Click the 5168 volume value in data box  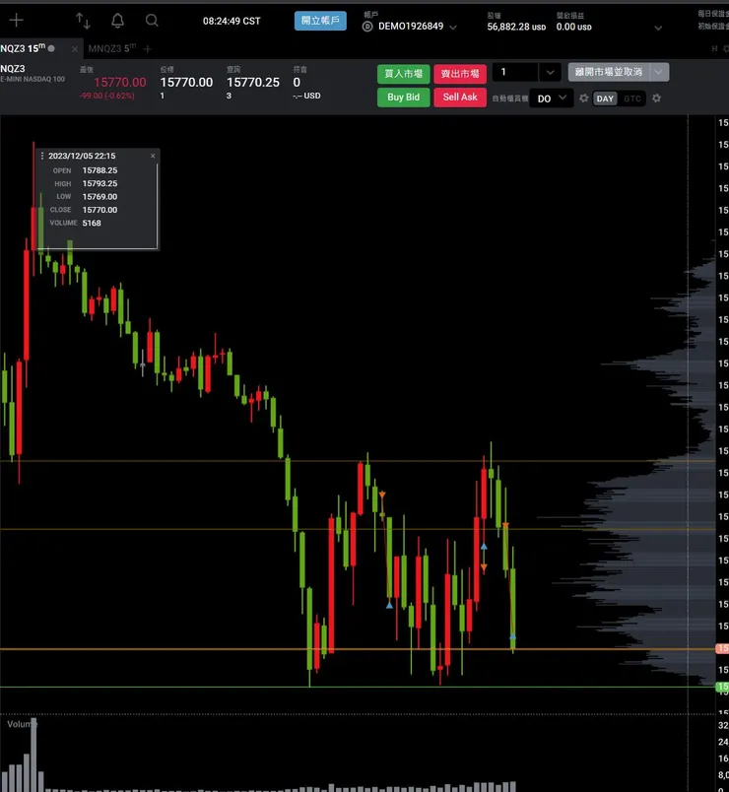point(92,223)
